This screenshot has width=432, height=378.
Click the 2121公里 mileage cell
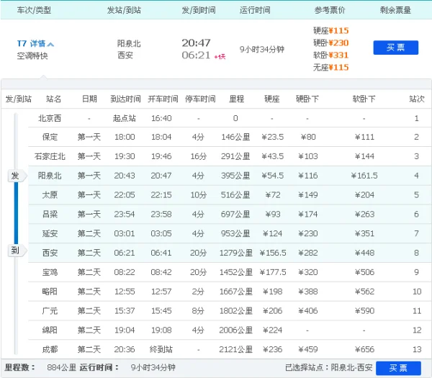point(236,349)
